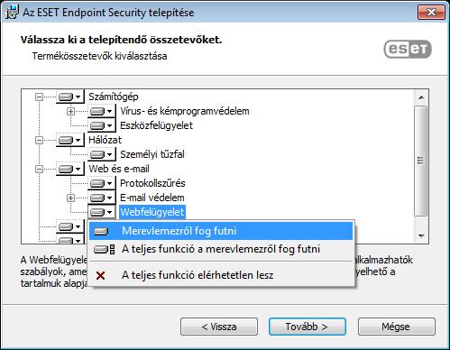This screenshot has width=450, height=350.
Task: Collapse the Web és e-mail node
Action: point(39,169)
